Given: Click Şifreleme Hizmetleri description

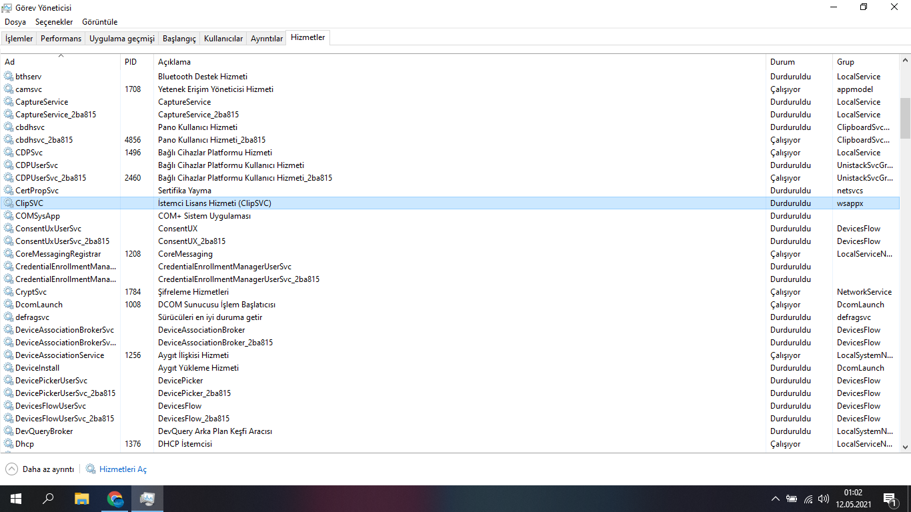Looking at the screenshot, I should pos(193,292).
